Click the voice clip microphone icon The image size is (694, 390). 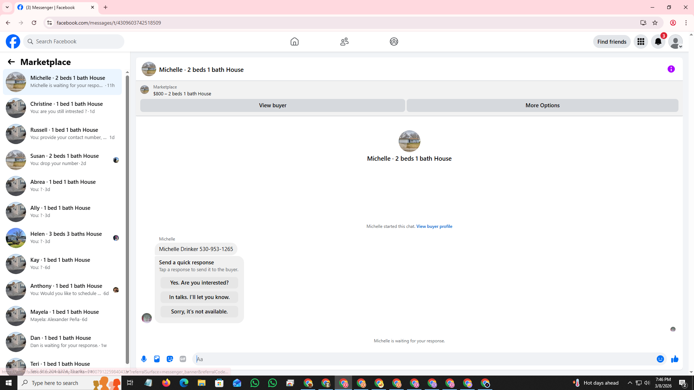point(144,359)
